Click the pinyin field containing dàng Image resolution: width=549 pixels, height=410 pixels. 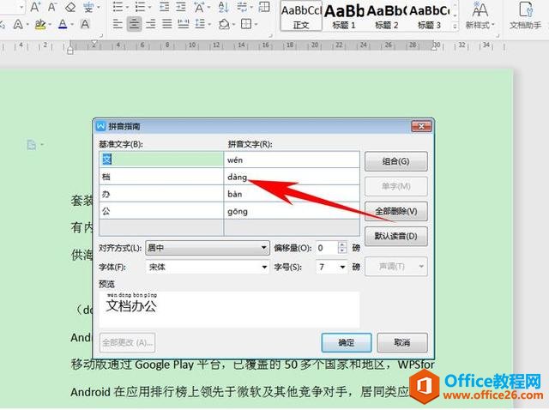click(292, 177)
